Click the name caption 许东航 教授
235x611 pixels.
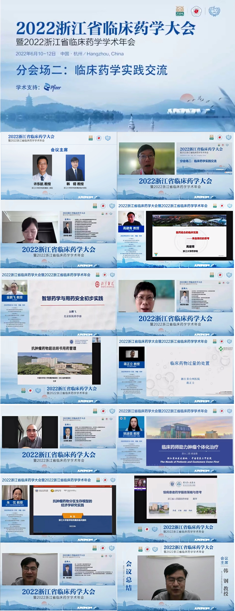(42, 184)
